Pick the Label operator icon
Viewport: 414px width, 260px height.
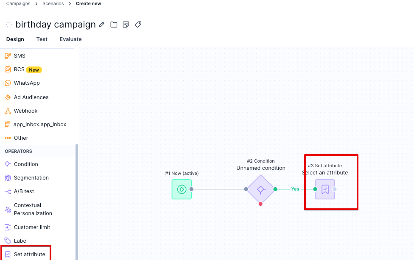click(x=8, y=241)
